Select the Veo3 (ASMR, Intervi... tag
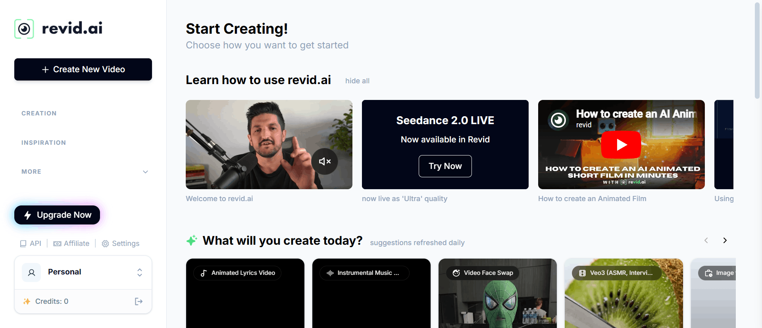The width and height of the screenshot is (762, 328). [616, 273]
